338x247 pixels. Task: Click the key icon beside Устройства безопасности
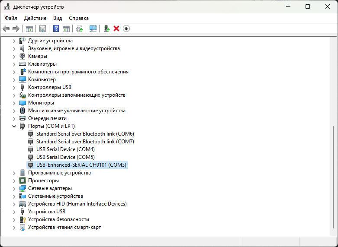tap(23, 219)
